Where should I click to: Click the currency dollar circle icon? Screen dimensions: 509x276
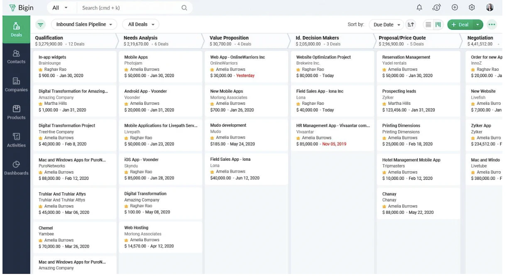pyautogui.click(x=436, y=7)
